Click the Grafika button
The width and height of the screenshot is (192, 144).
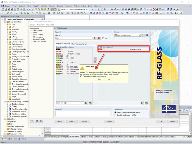pyautogui.click(x=109, y=122)
